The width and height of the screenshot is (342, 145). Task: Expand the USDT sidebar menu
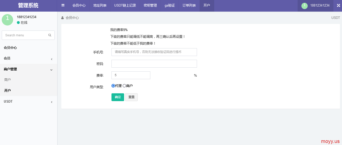[x=28, y=102]
